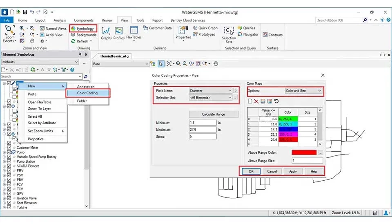Click the Undo arrow in title bar
This screenshot has width=392, height=224.
click(32, 12)
